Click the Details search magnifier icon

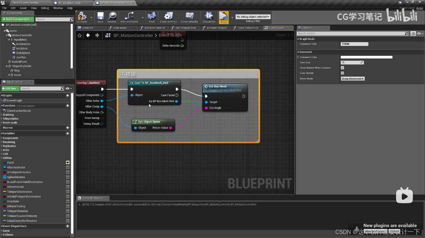(406, 34)
